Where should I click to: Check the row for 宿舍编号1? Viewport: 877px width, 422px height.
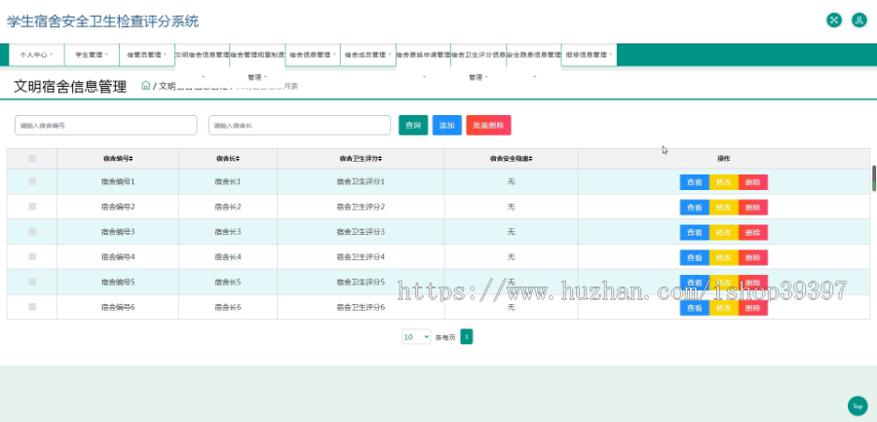point(32,181)
